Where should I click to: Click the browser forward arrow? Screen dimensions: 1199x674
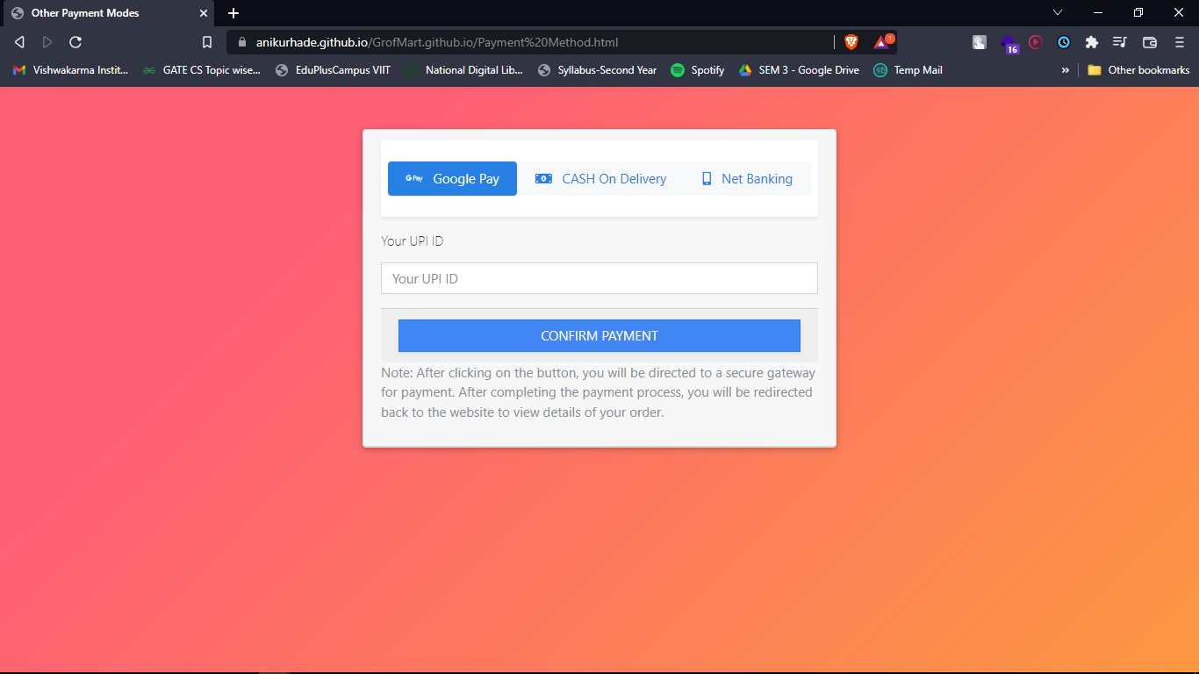(47, 42)
